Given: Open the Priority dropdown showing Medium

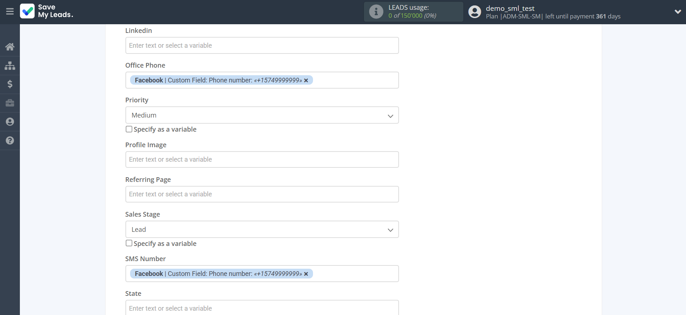Looking at the screenshot, I should (262, 115).
